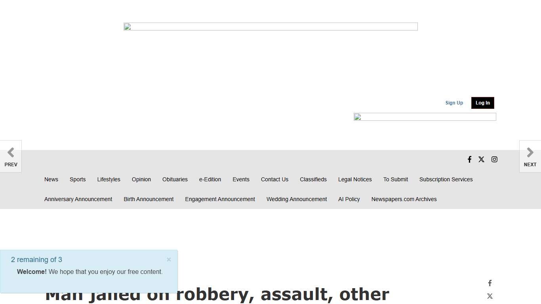Screen dimensions: 541x304
Task: Open Subscription Services
Action: (x=446, y=179)
